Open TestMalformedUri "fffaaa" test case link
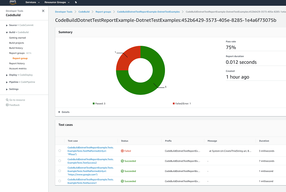The height and width of the screenshot is (192, 286). [x=91, y=151]
